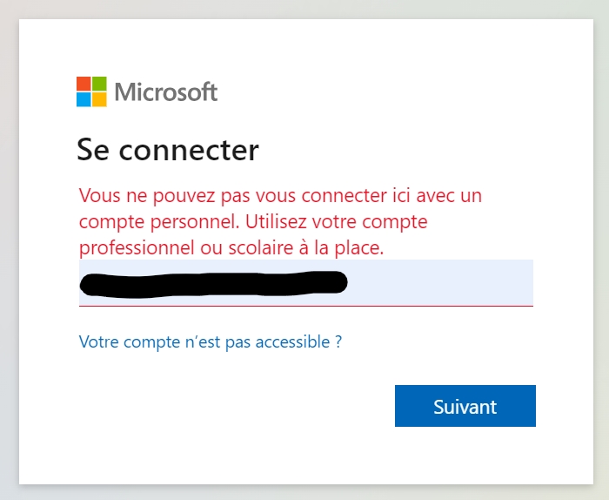The width and height of the screenshot is (609, 500).
Task: Click the red personal account error message
Action: 280,221
